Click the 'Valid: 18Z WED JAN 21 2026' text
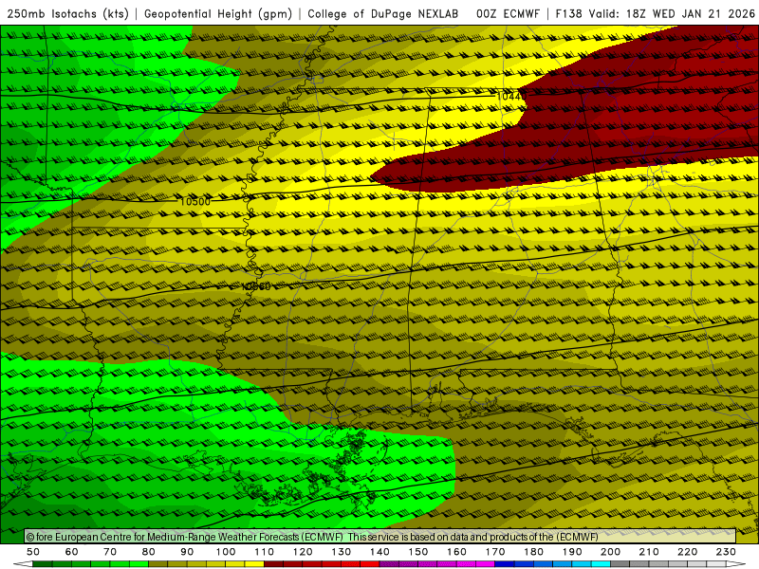This screenshot has width=759, height=569. point(672,14)
